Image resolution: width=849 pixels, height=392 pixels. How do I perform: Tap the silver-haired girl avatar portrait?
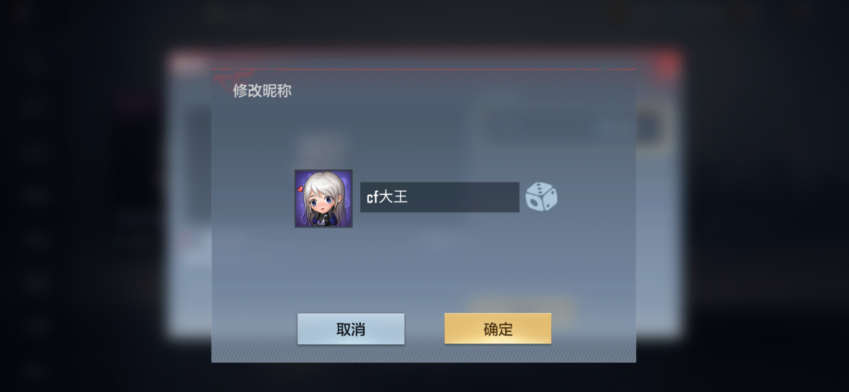[323, 199]
